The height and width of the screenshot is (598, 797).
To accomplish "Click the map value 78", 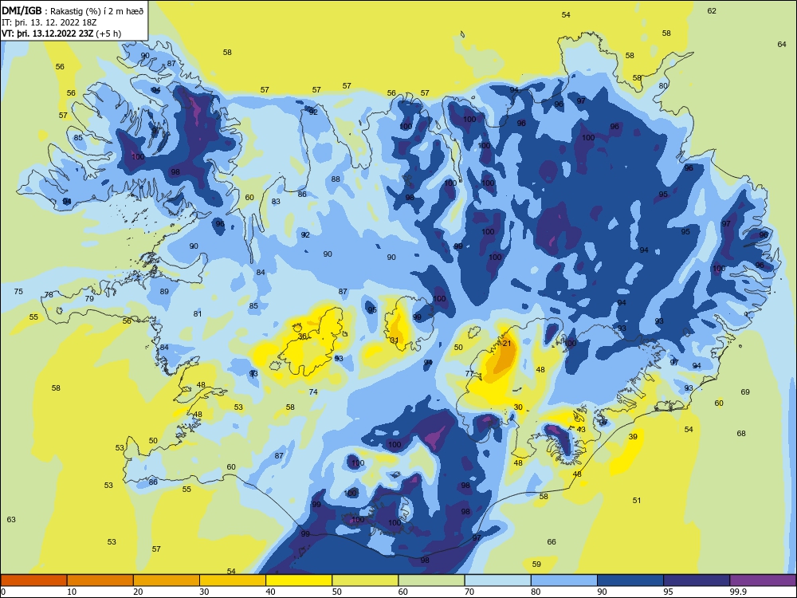I will [49, 294].
